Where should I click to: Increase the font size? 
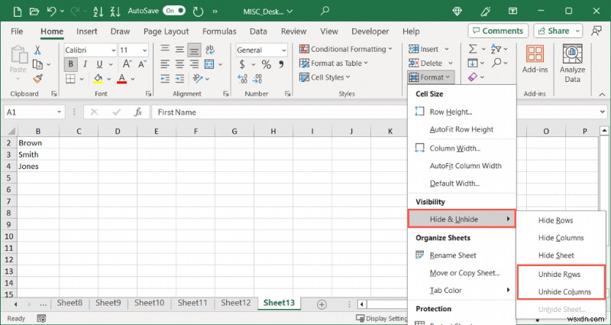point(127,64)
